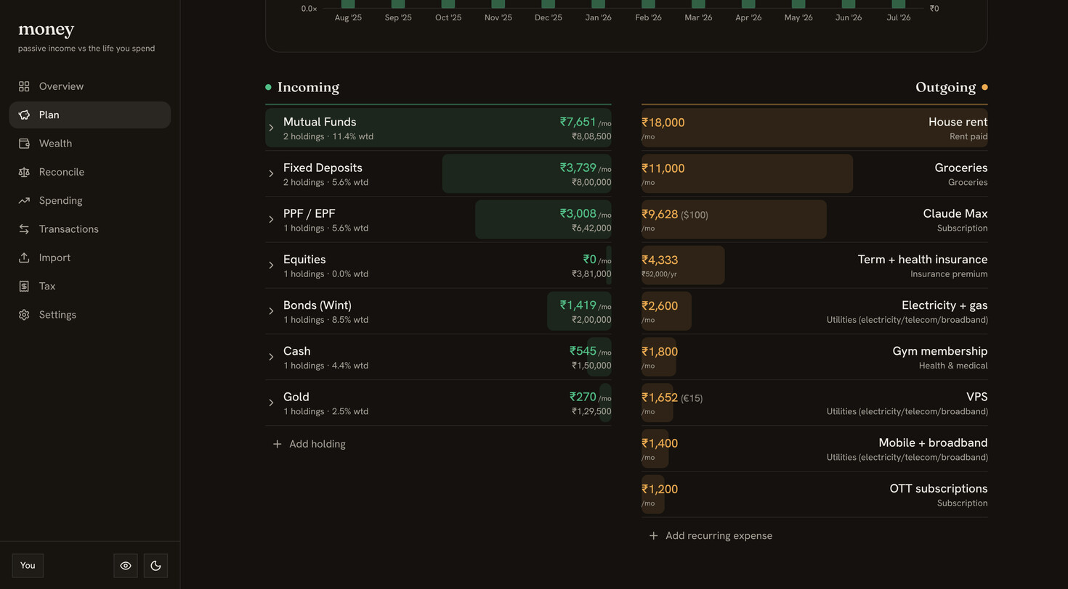Click the ₹270 Gold monthly income
The height and width of the screenshot is (589, 1068).
(x=583, y=397)
